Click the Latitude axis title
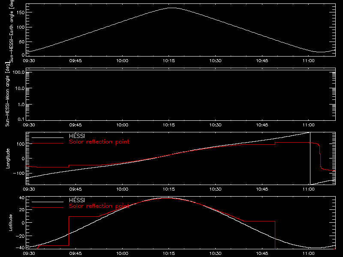Viewport: 343px width, 257px height. click(10, 223)
